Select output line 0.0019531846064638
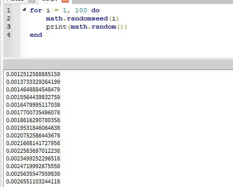 point(33,128)
